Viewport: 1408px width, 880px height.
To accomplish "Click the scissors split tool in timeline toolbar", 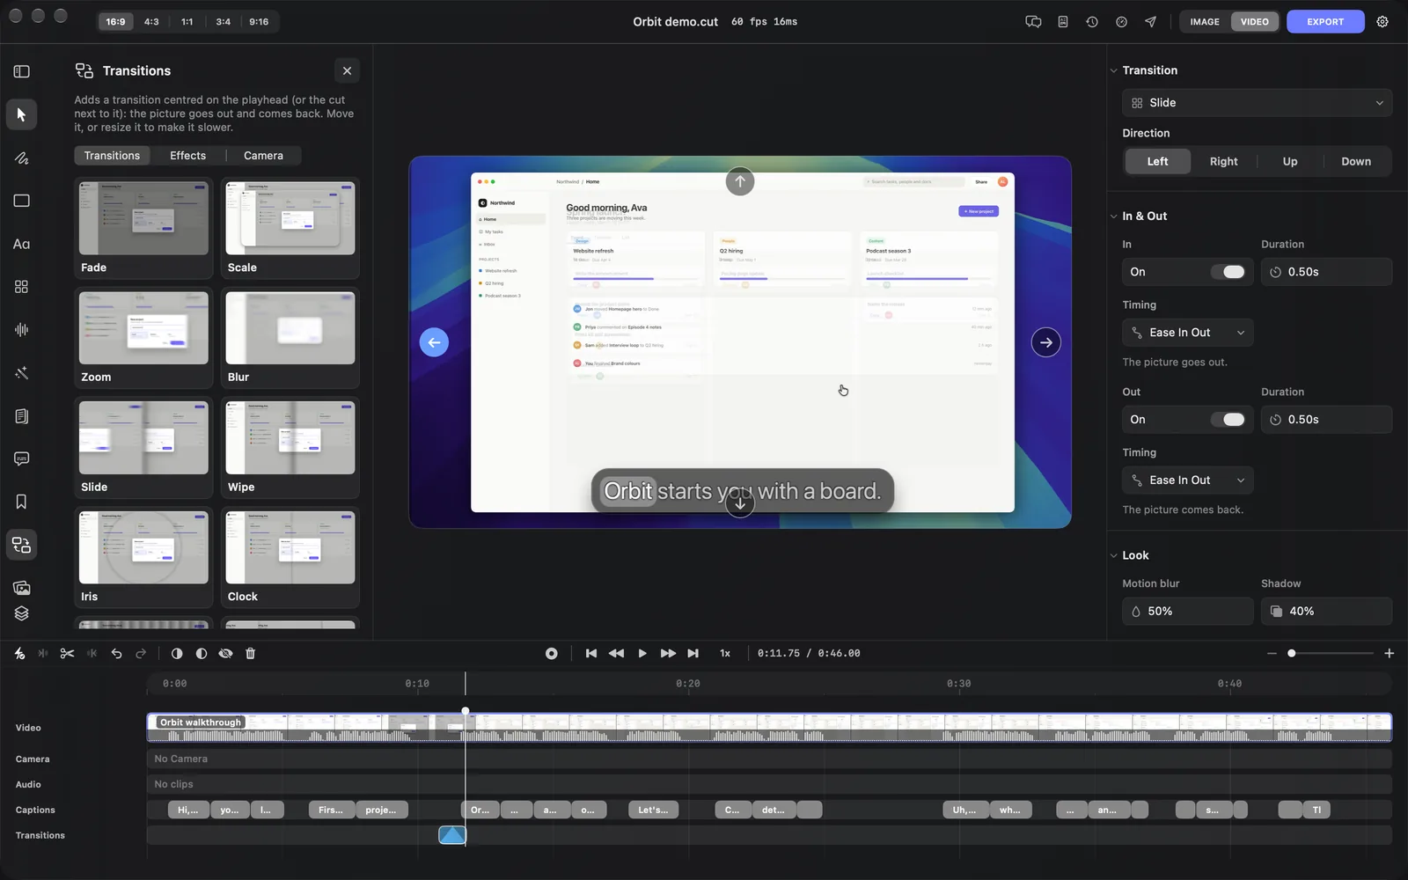I will (x=67, y=653).
